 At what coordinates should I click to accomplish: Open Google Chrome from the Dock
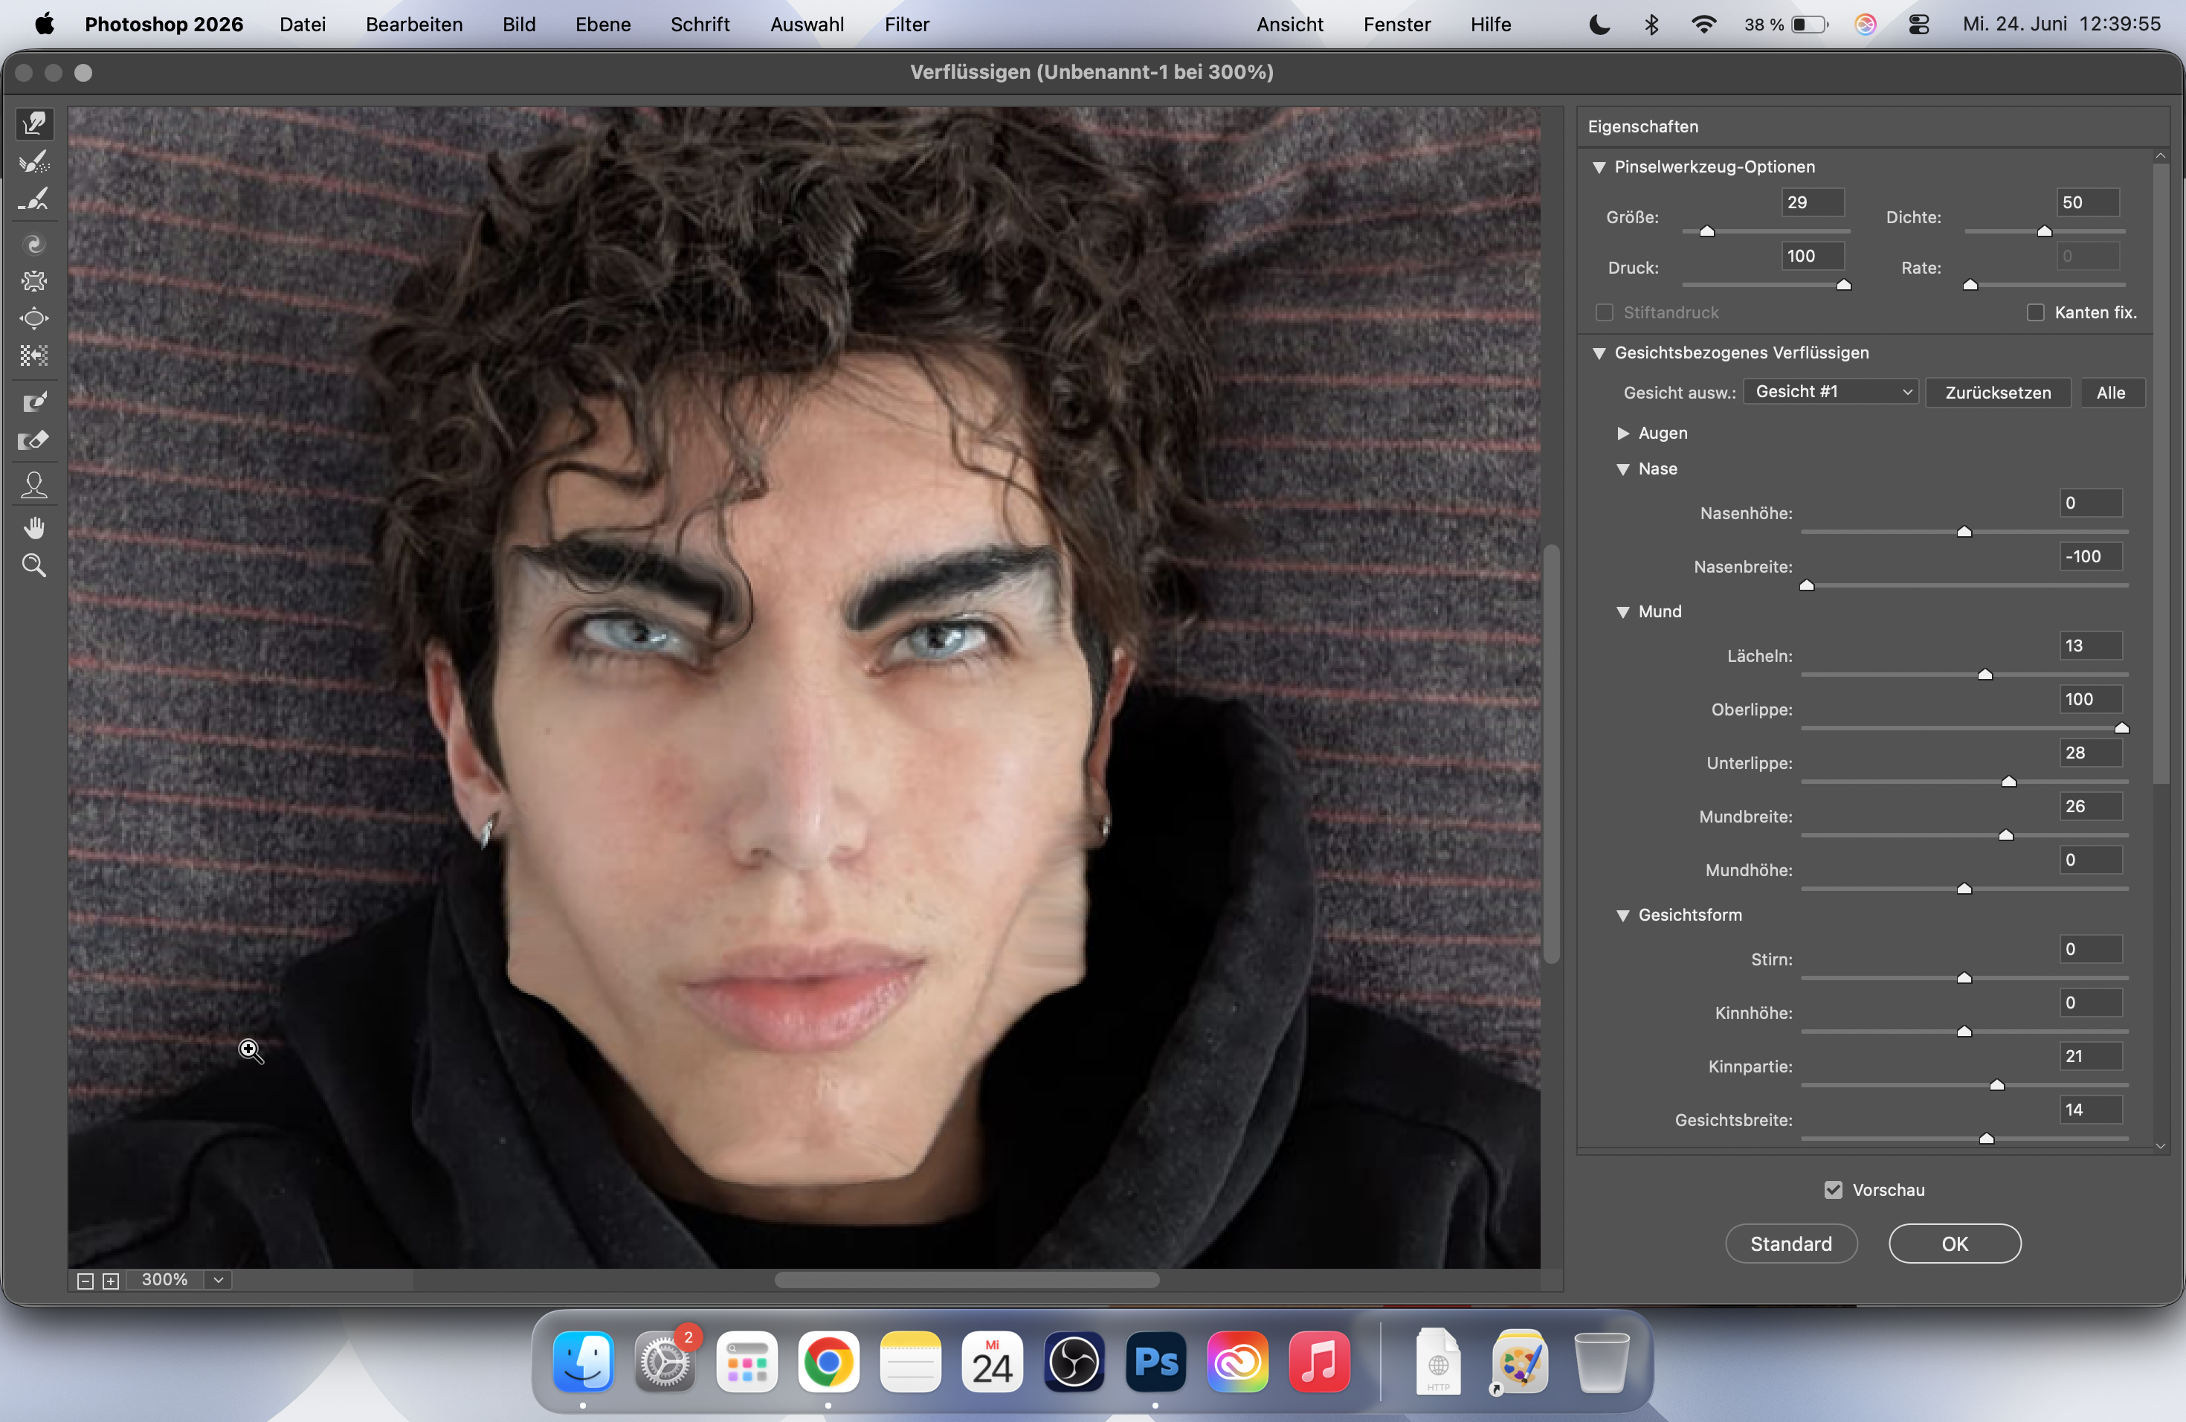click(828, 1361)
